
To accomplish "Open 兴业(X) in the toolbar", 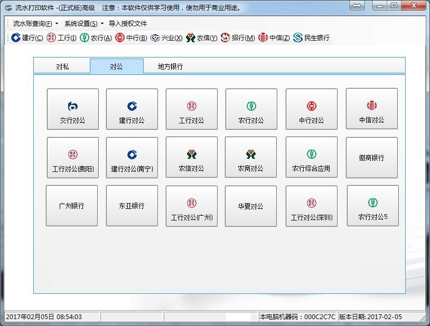I will click(166, 37).
